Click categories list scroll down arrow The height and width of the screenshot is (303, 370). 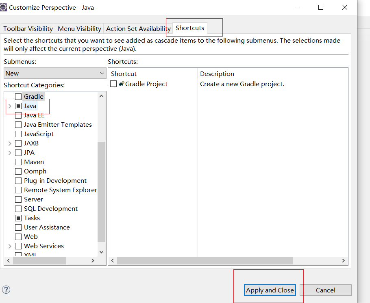click(x=102, y=252)
